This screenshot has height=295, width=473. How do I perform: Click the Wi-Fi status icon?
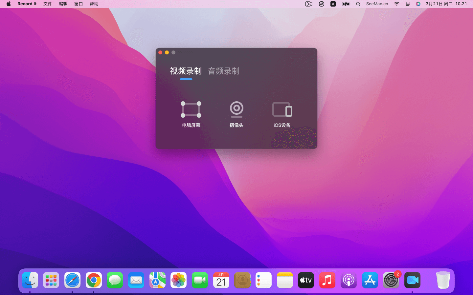tap(397, 4)
